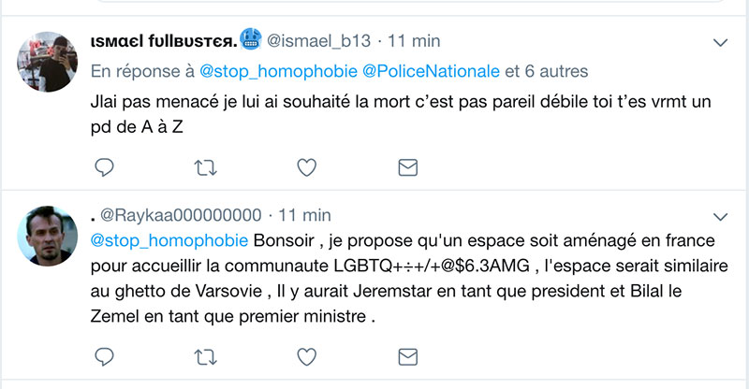The image size is (749, 389).
Task: Send ismael_b13's tweet via direct message
Action: tap(406, 167)
